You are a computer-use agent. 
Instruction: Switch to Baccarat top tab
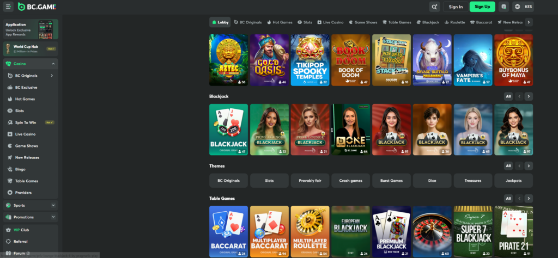(481, 22)
